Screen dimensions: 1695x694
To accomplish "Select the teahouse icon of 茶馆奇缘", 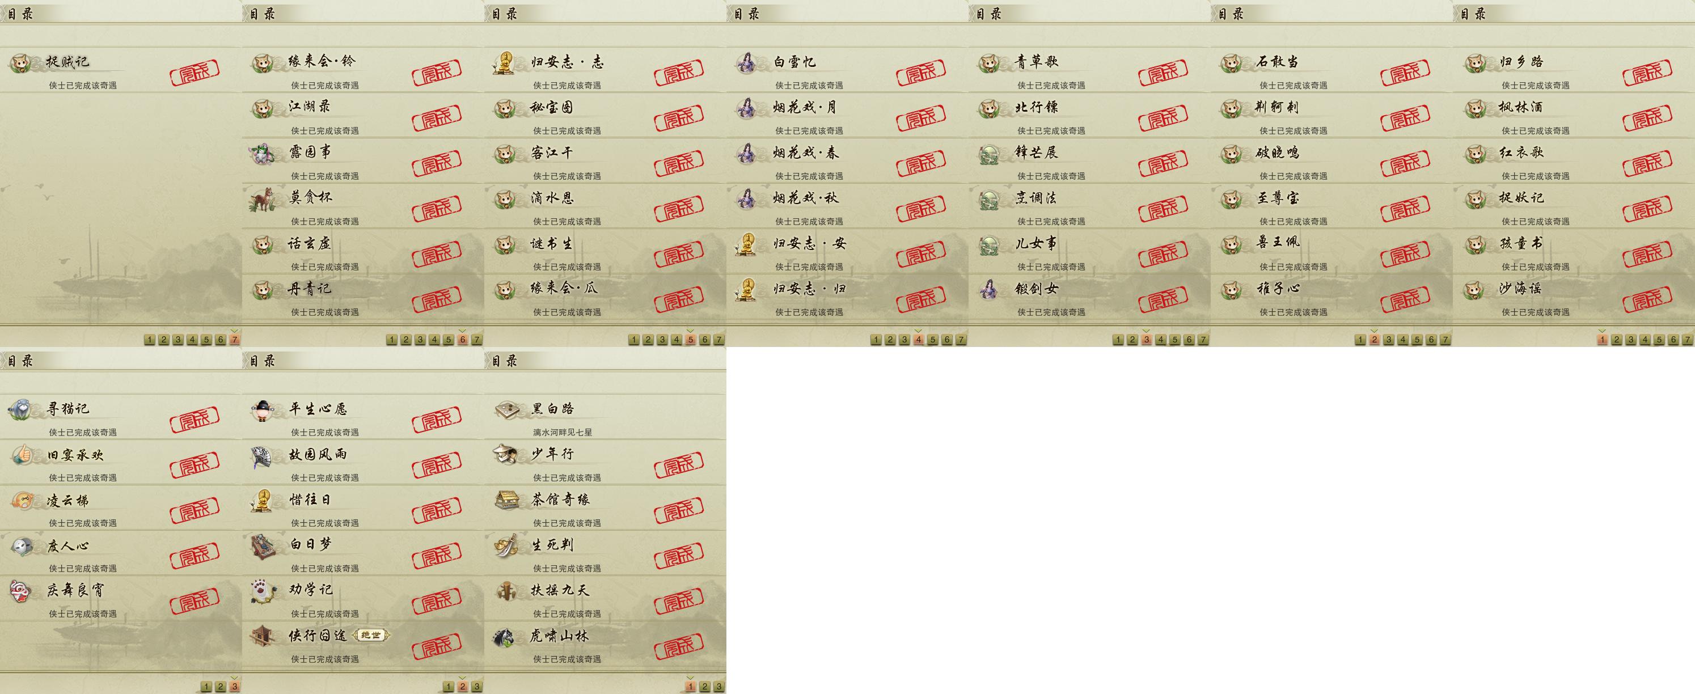I will [x=506, y=500].
